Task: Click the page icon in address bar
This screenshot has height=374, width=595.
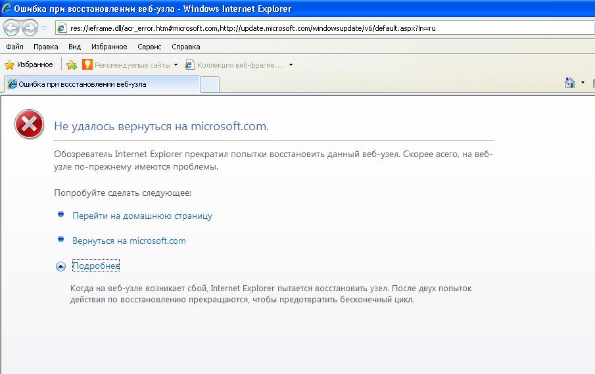Action: (62, 28)
